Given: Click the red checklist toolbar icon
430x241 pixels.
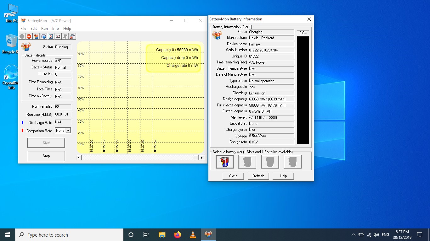Looking at the screenshot, I should click(x=51, y=36).
